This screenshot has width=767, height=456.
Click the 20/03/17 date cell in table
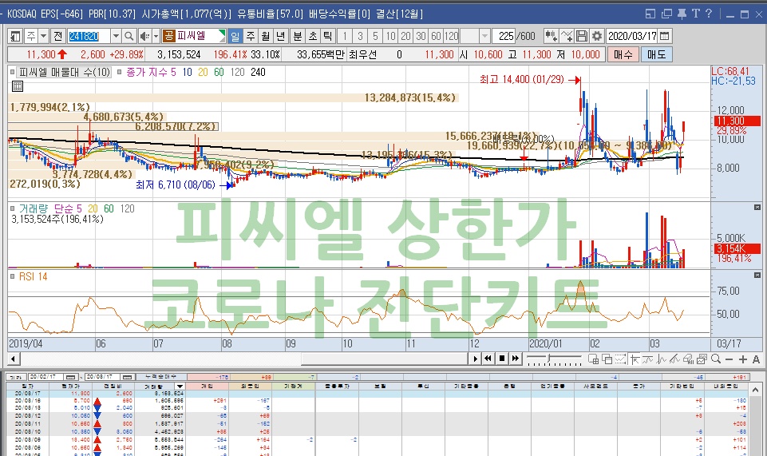coord(27,394)
